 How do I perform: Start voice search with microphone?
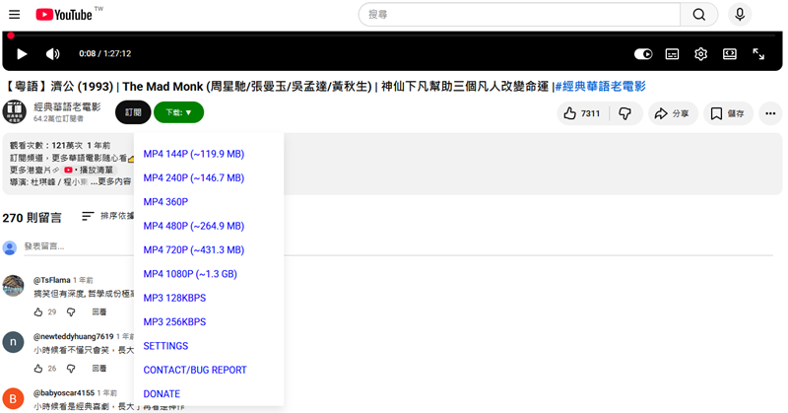[740, 15]
